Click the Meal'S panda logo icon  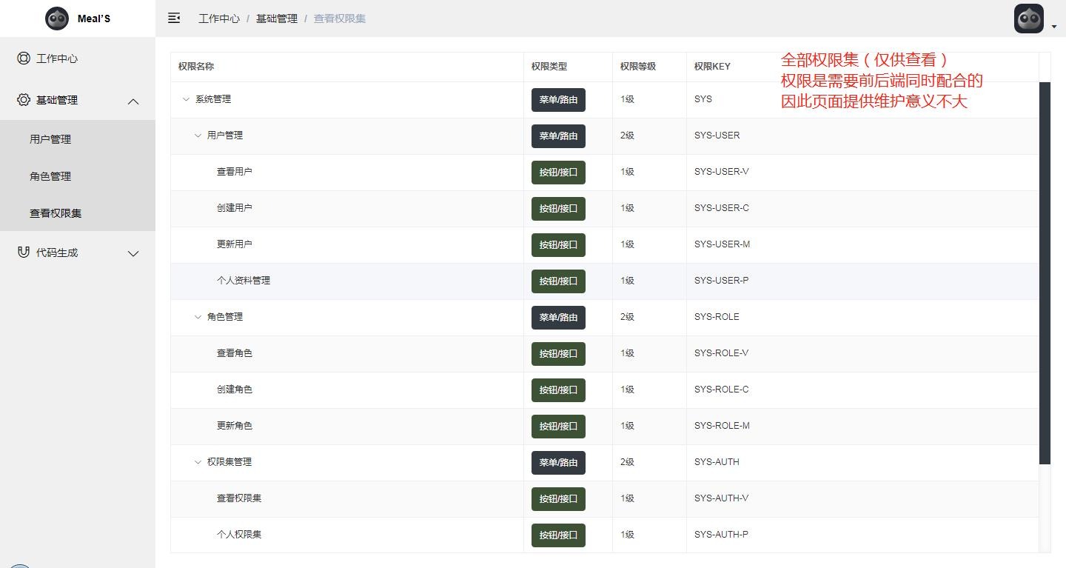click(57, 19)
